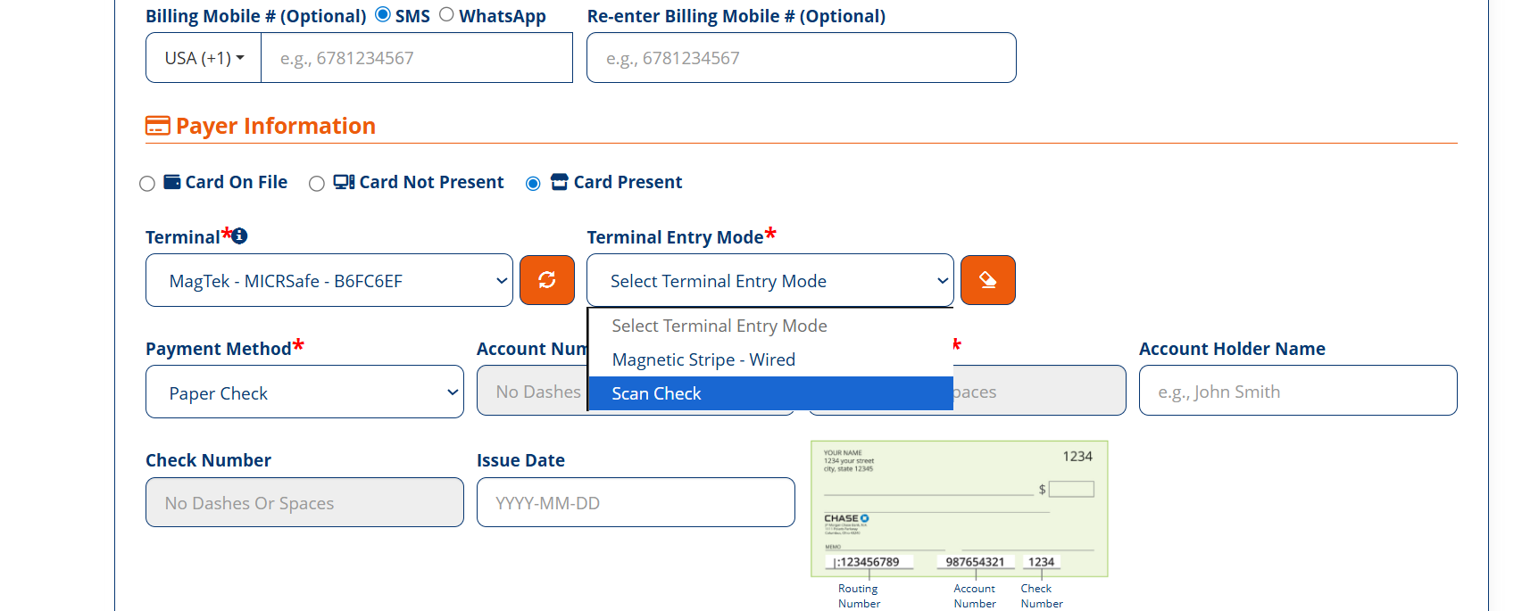Click the sample Chase check image
The image size is (1522, 611).
coord(959,508)
